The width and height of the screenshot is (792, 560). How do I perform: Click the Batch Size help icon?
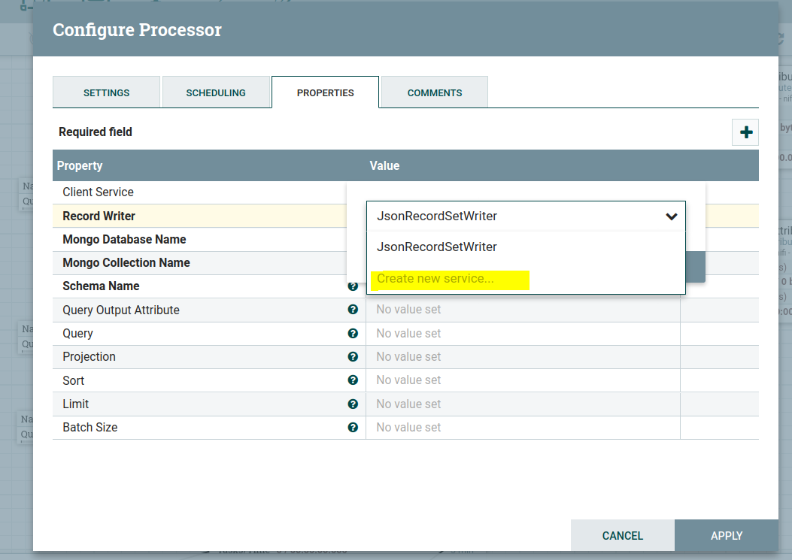[353, 427]
